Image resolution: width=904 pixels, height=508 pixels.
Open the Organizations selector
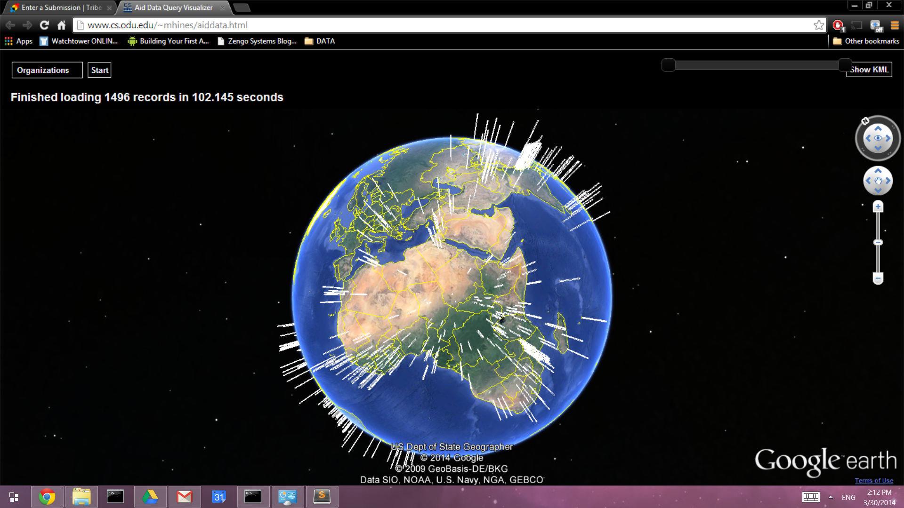[x=47, y=70]
